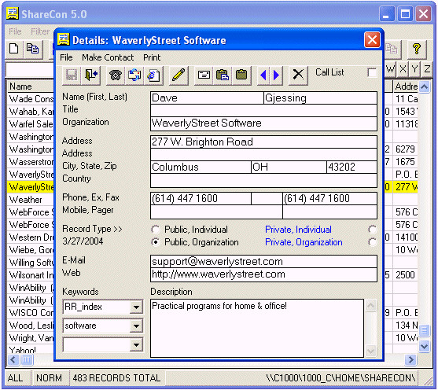Open the empty third keyword dropdown

click(136, 344)
